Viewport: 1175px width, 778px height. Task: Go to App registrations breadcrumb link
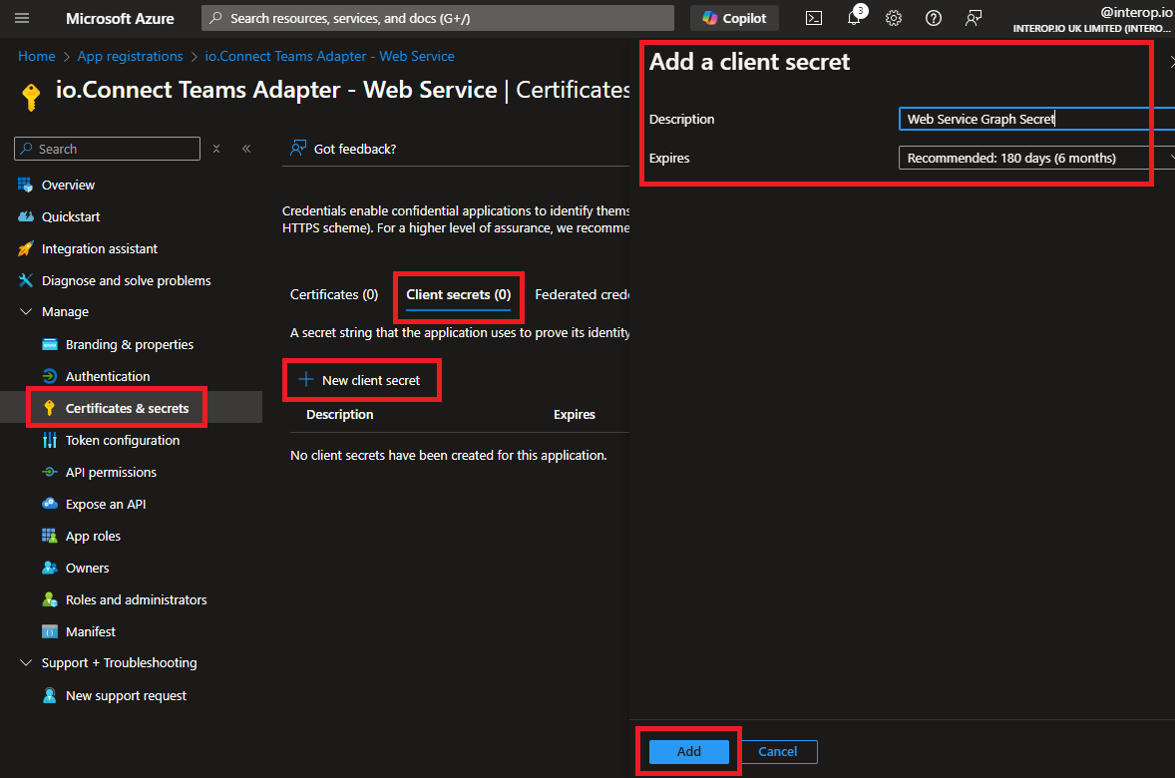[x=130, y=56]
